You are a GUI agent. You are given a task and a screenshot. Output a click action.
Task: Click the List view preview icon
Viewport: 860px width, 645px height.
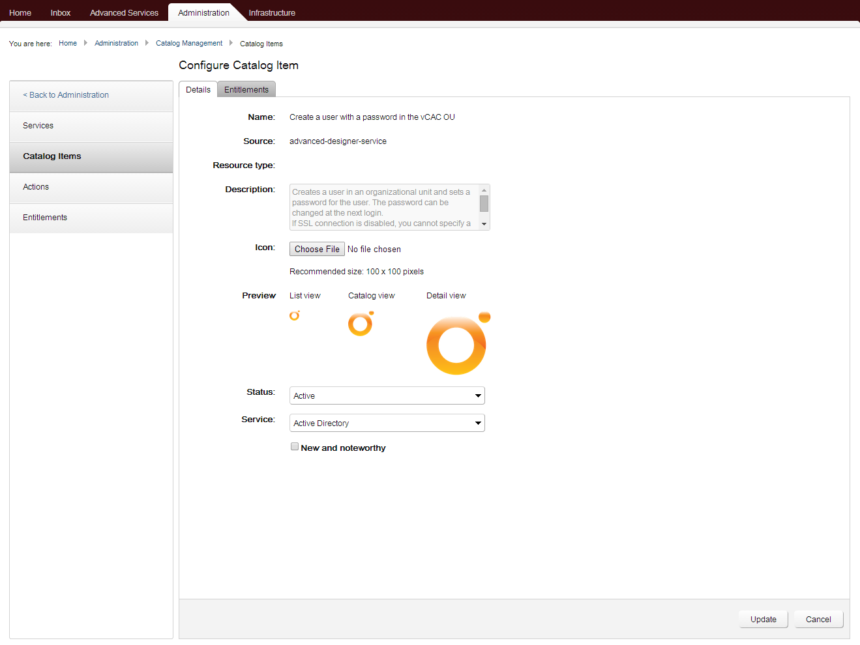pos(295,315)
